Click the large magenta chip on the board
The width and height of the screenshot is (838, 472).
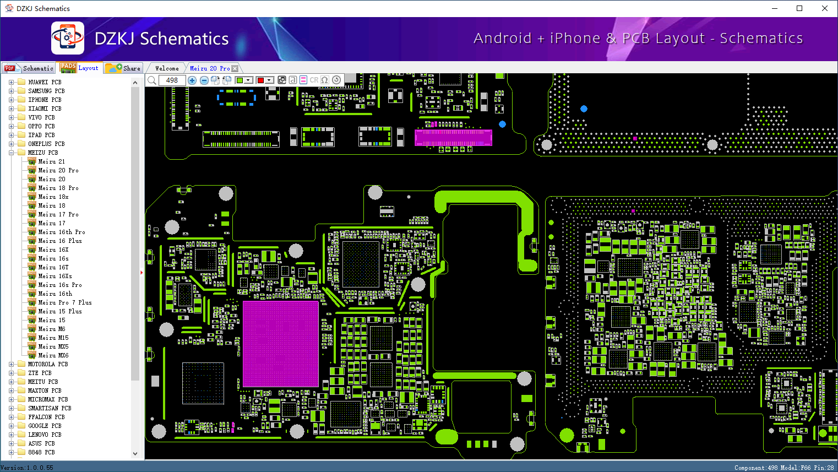(x=281, y=344)
